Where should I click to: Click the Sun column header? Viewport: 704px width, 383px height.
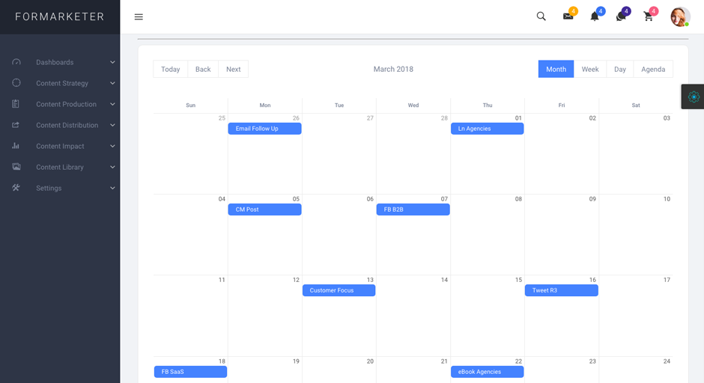[x=190, y=105]
